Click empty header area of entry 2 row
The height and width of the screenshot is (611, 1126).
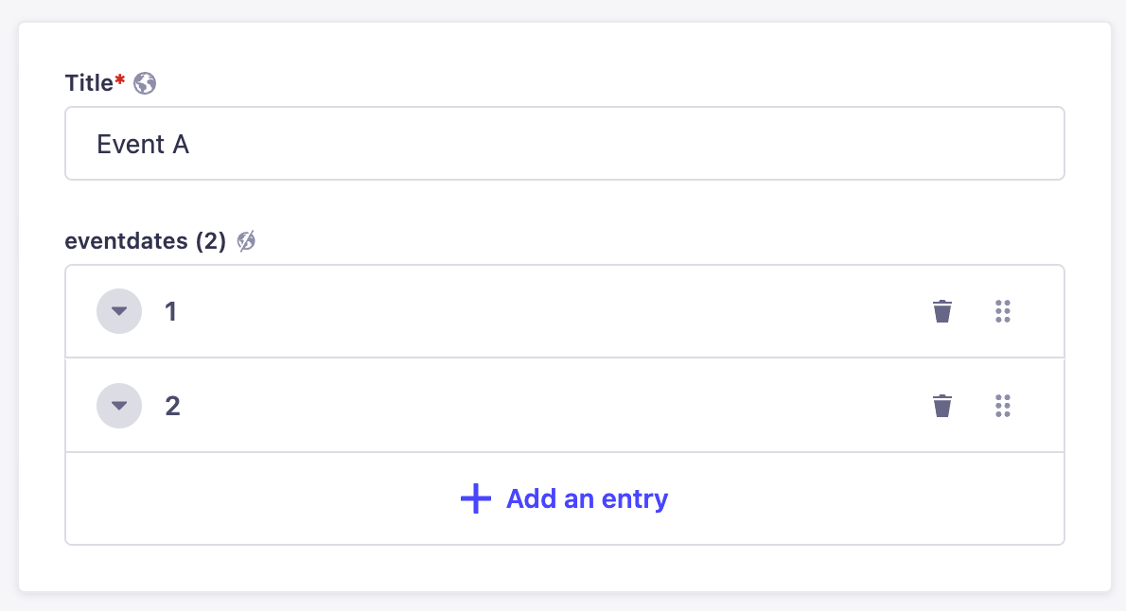(549, 406)
